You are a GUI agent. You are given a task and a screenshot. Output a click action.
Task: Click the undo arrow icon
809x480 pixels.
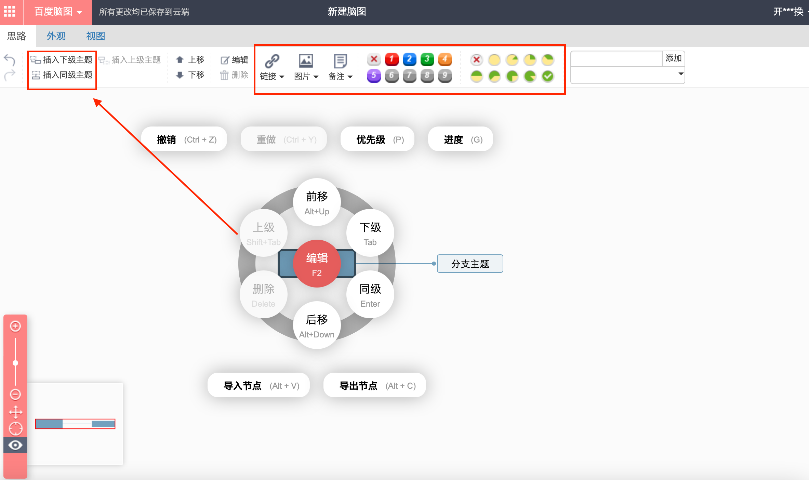pyautogui.click(x=10, y=60)
